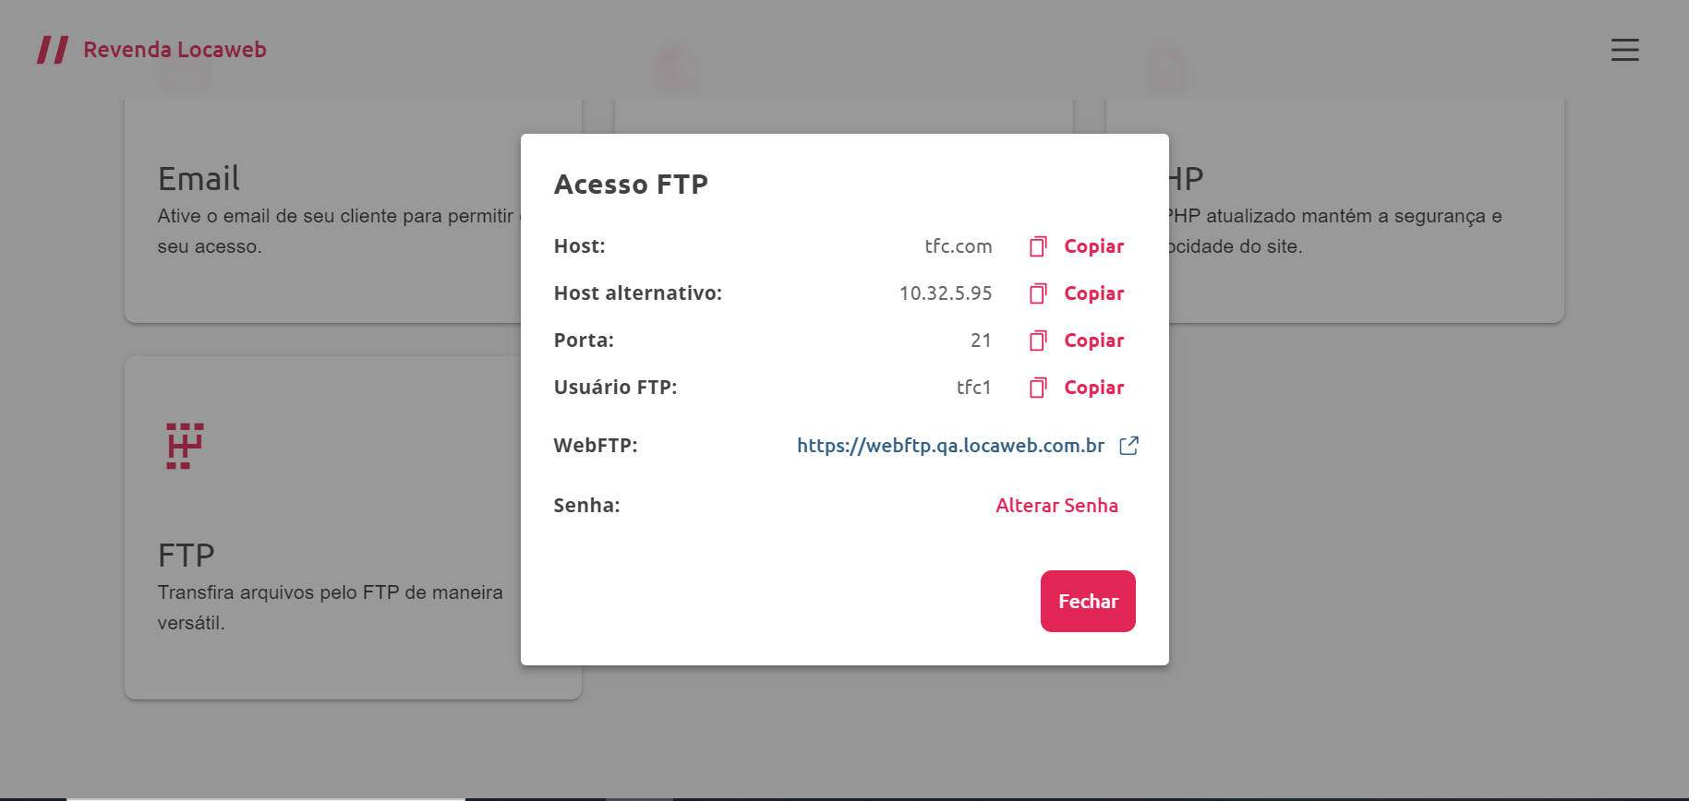
Task: Click Copiar next to Porta
Action: 1093,341
